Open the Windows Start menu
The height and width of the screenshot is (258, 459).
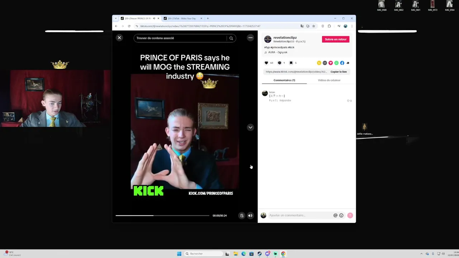click(x=179, y=254)
